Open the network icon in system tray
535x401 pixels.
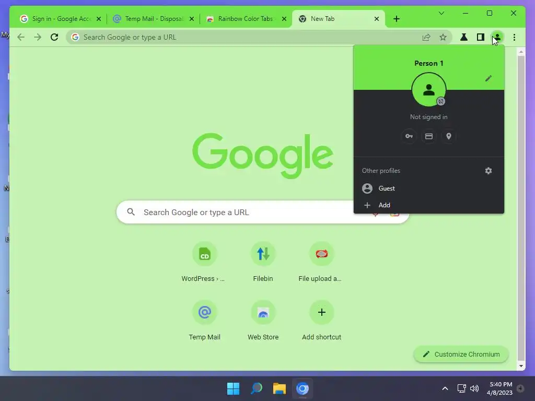coord(461,388)
